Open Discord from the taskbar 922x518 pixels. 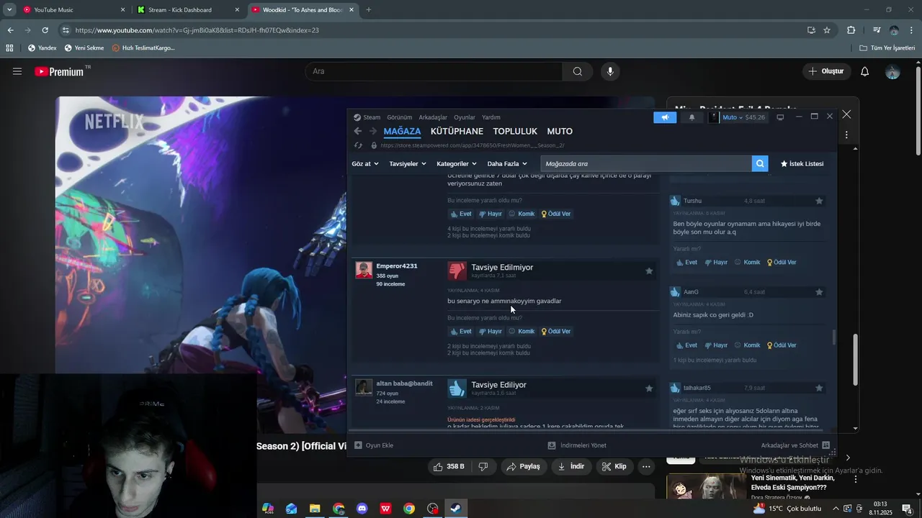[x=362, y=509]
